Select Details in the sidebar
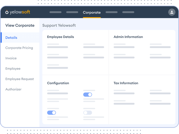 click(x=11, y=38)
